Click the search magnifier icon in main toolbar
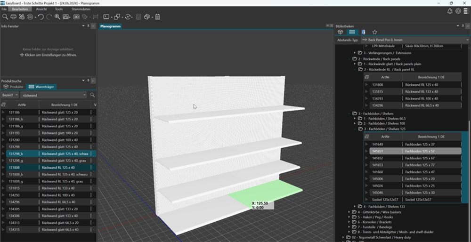 coord(6,17)
